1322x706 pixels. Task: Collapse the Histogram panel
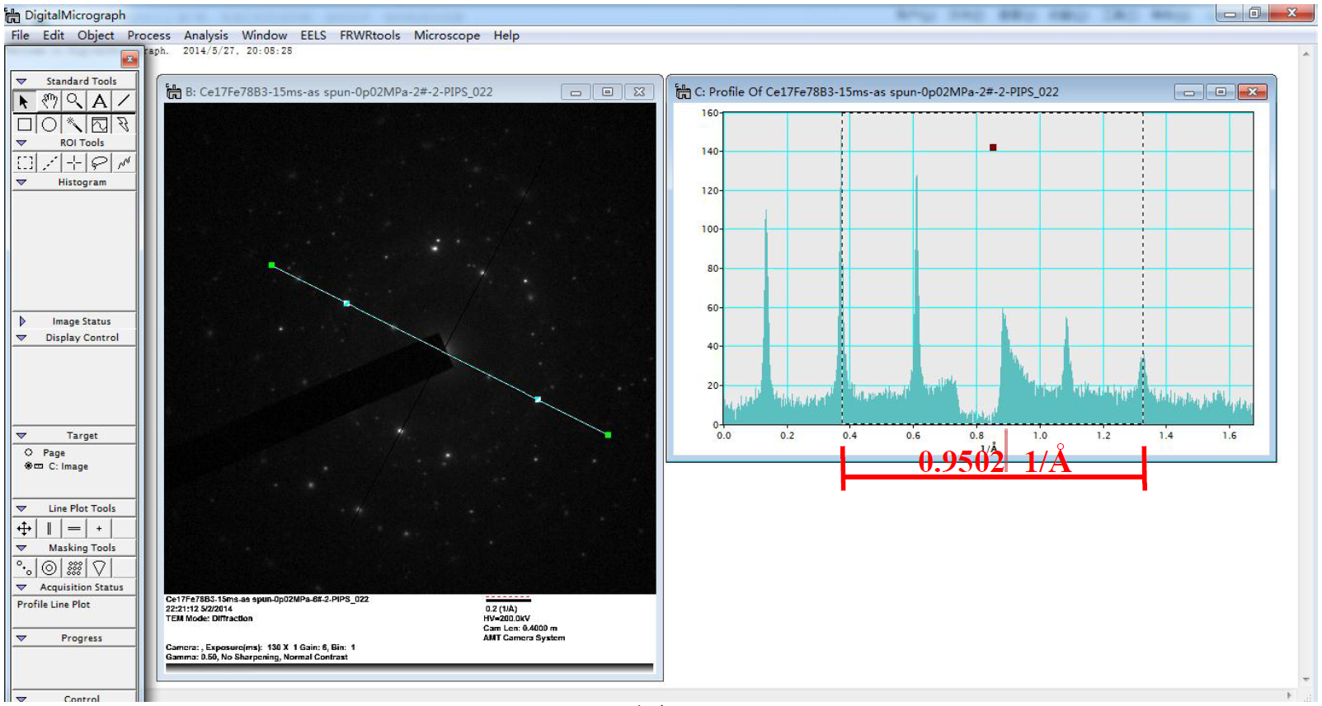click(21, 182)
